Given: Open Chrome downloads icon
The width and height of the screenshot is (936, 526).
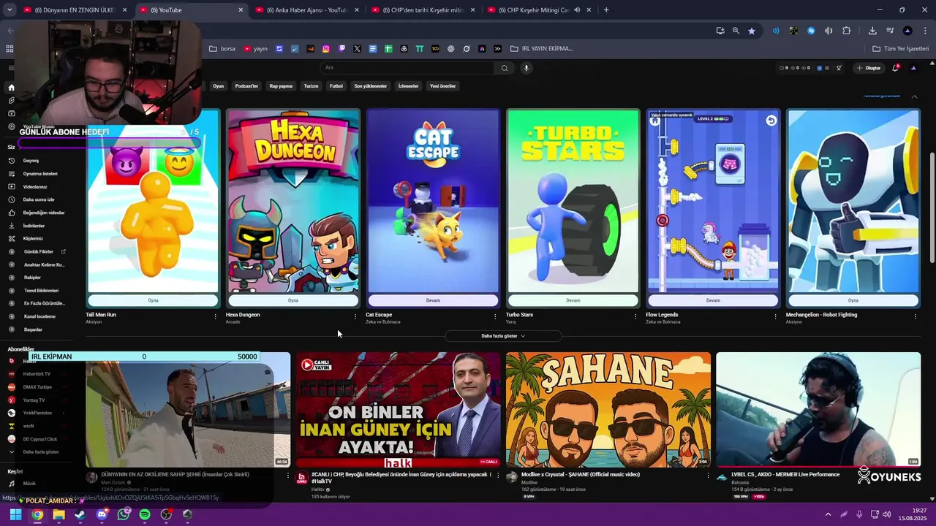Looking at the screenshot, I should (872, 31).
